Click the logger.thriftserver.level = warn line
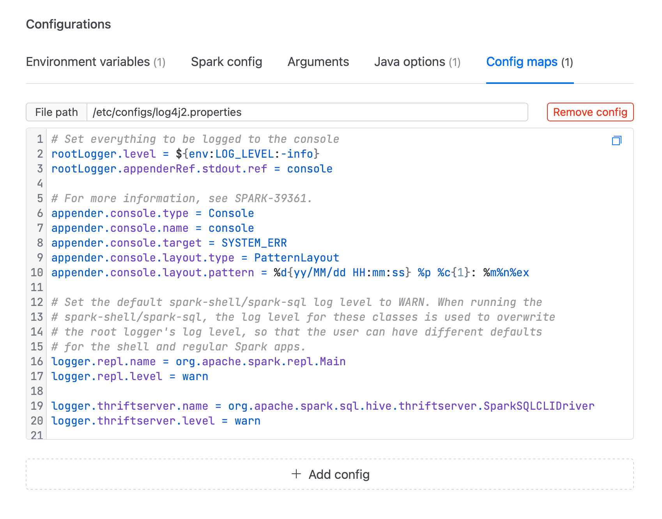The width and height of the screenshot is (662, 519). [156, 421]
